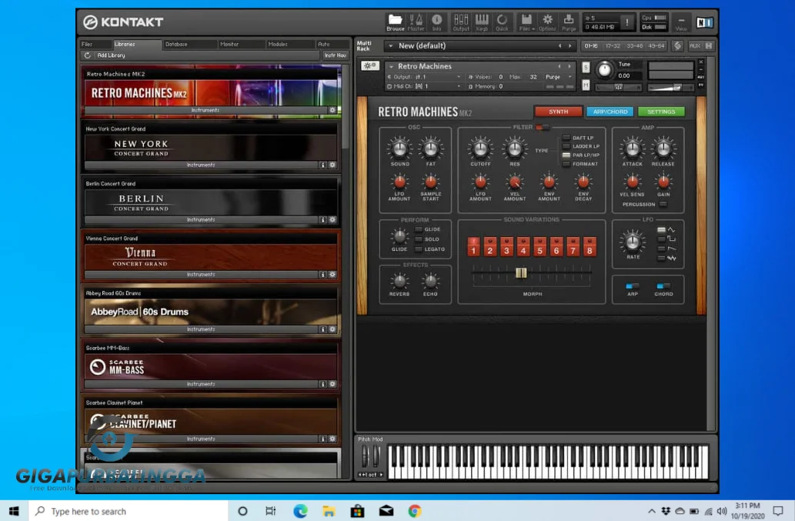Open Google Chrome from taskbar
This screenshot has height=521, width=795.
415,511
